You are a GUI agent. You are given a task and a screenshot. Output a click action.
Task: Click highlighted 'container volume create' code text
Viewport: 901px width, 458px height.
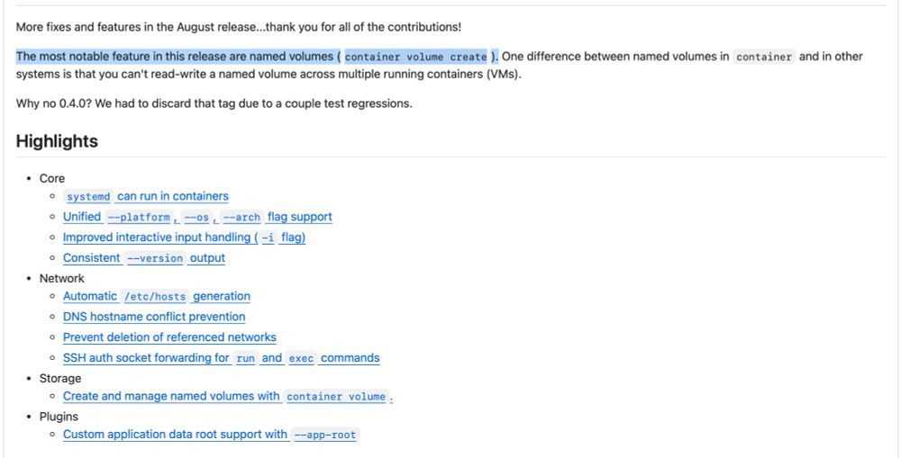pos(415,57)
